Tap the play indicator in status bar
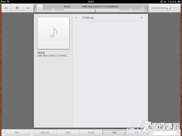The height and width of the screenshot is (136, 182). [x=165, y=2]
